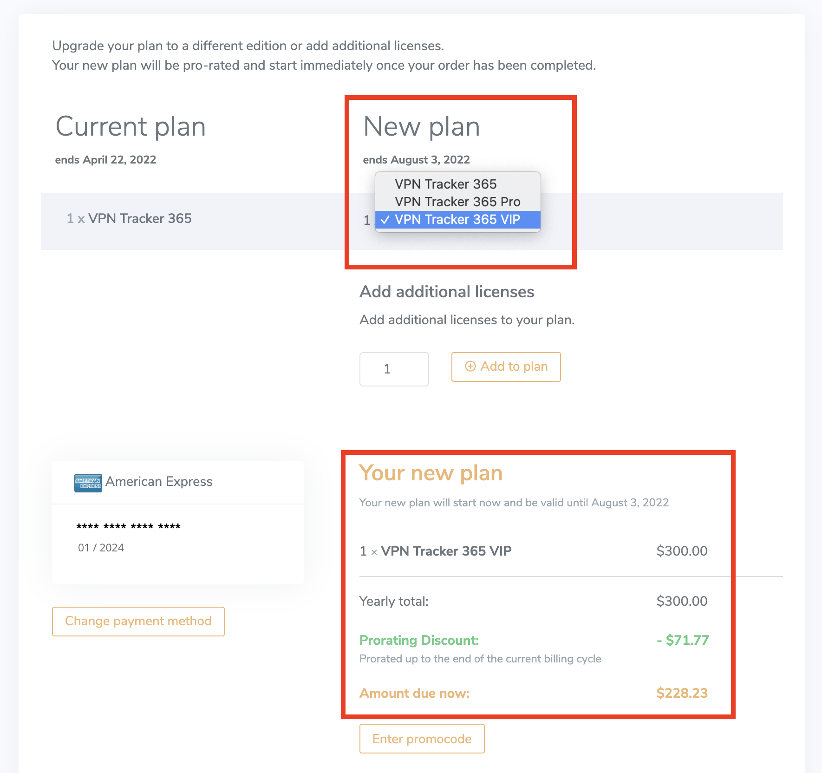Click the Current plan heading

(x=130, y=126)
